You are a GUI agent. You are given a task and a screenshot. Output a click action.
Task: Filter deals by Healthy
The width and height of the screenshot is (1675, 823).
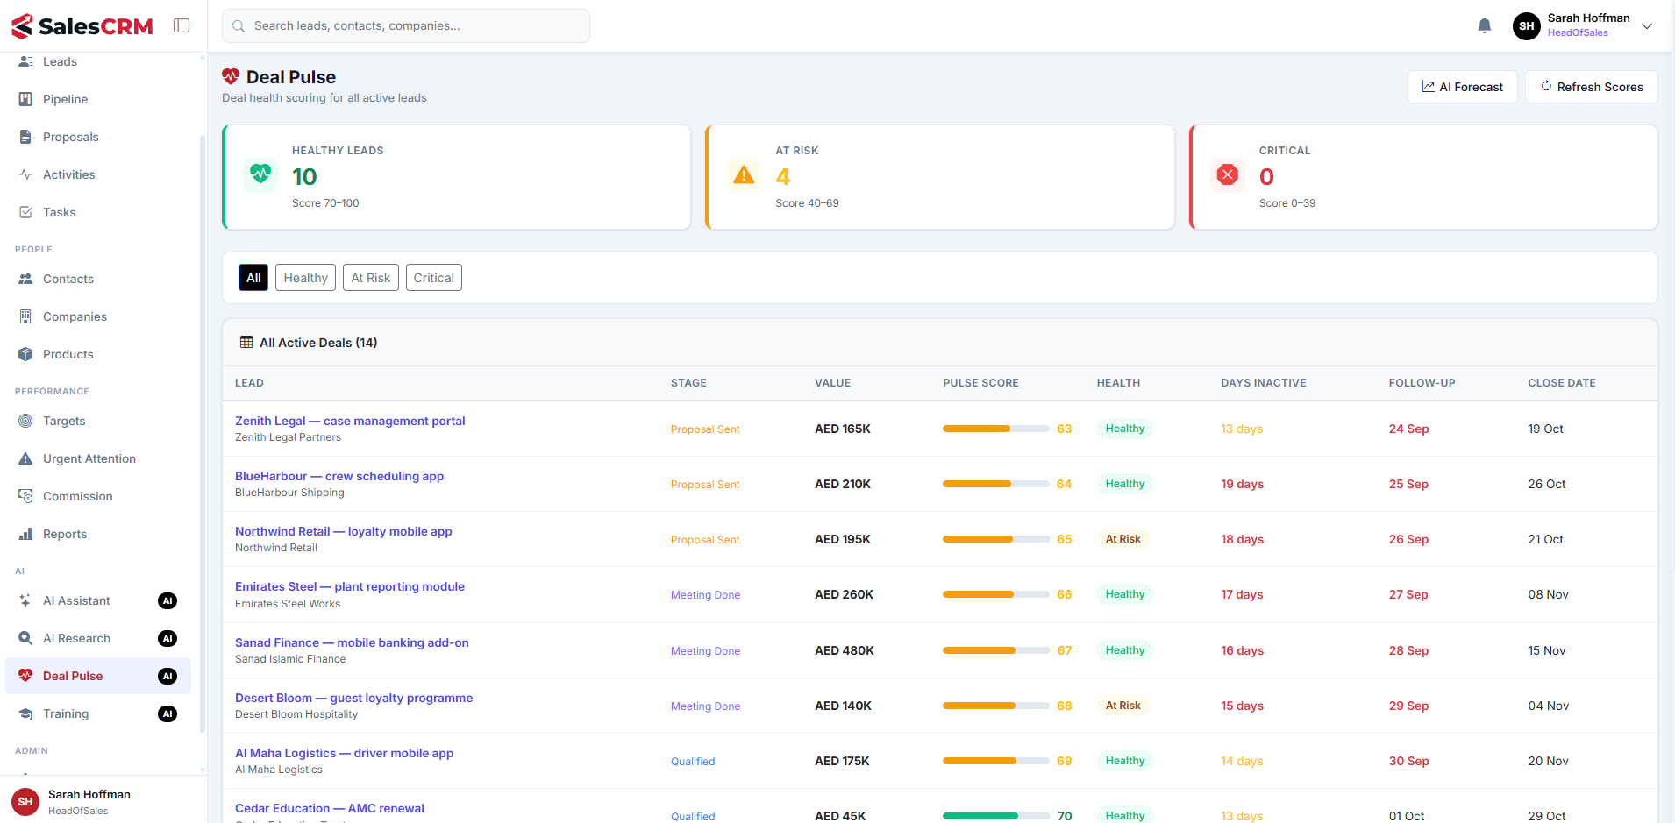click(x=305, y=278)
